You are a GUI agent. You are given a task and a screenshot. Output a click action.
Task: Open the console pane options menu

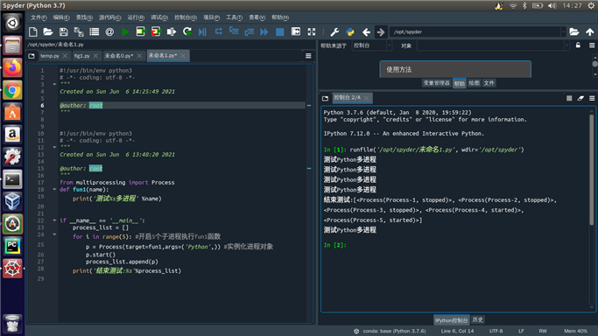pyautogui.click(x=592, y=98)
